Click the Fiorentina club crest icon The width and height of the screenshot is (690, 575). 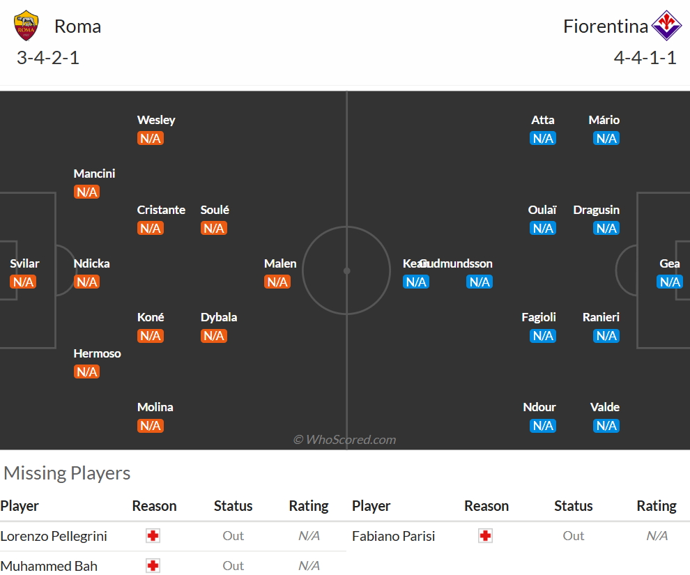[x=666, y=26]
